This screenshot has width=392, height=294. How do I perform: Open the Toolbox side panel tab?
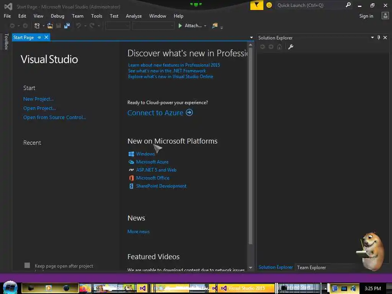coord(7,41)
